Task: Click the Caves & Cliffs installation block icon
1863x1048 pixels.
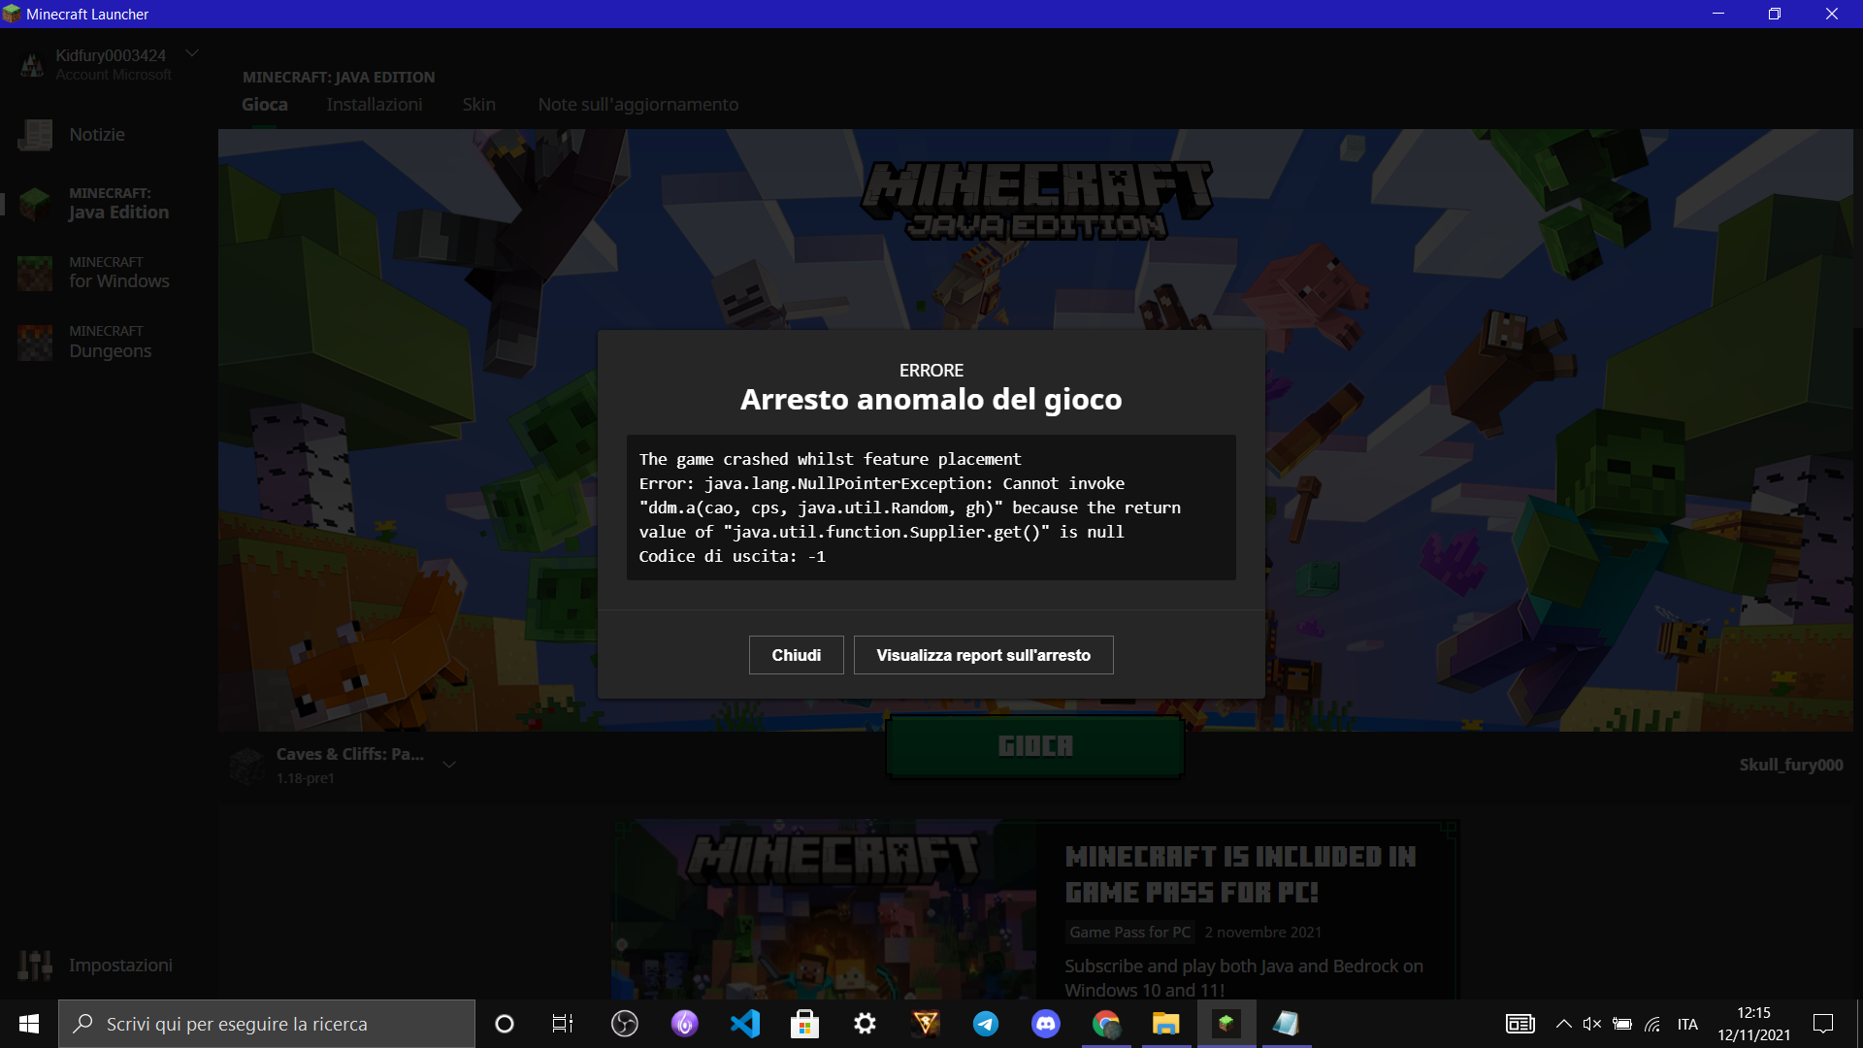Action: tap(246, 766)
